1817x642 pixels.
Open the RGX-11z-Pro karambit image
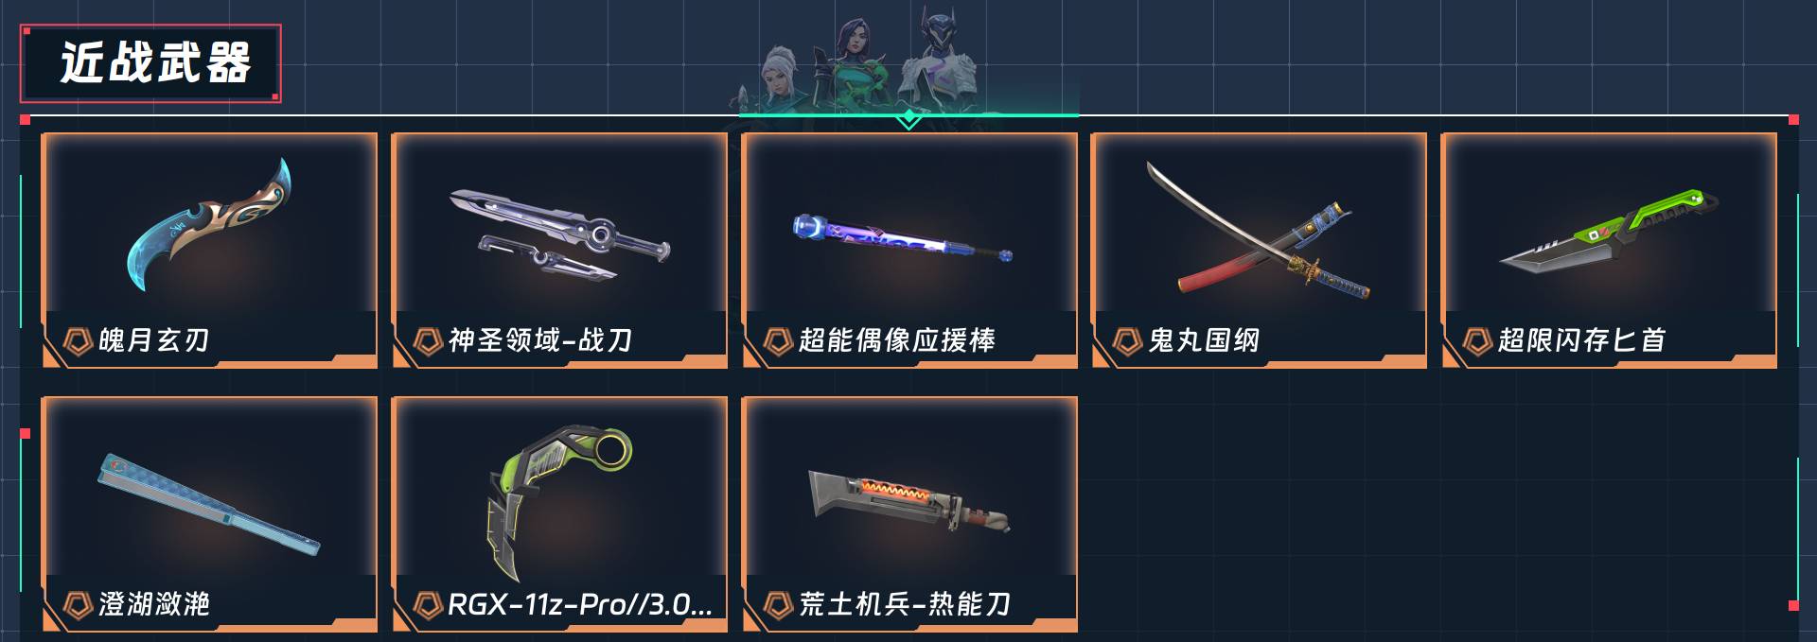coord(559,501)
